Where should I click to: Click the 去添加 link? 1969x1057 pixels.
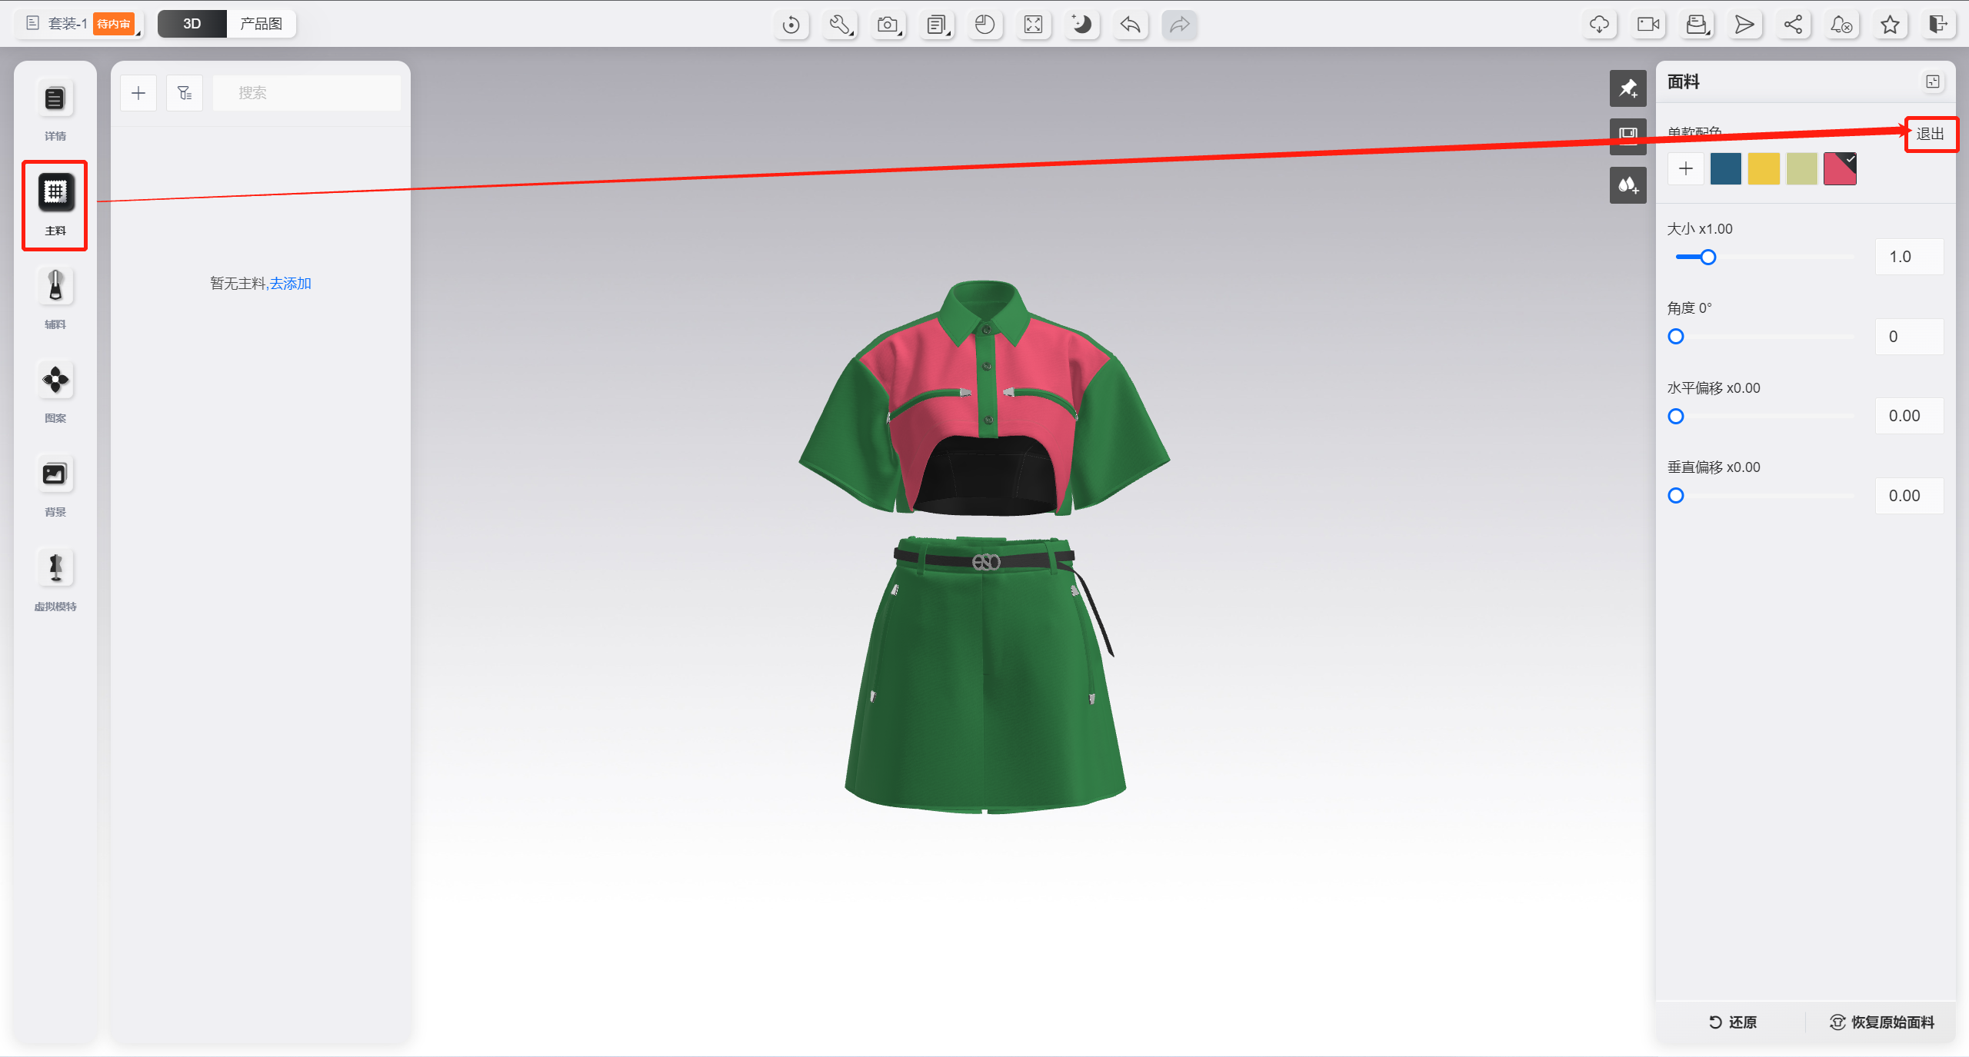291,284
